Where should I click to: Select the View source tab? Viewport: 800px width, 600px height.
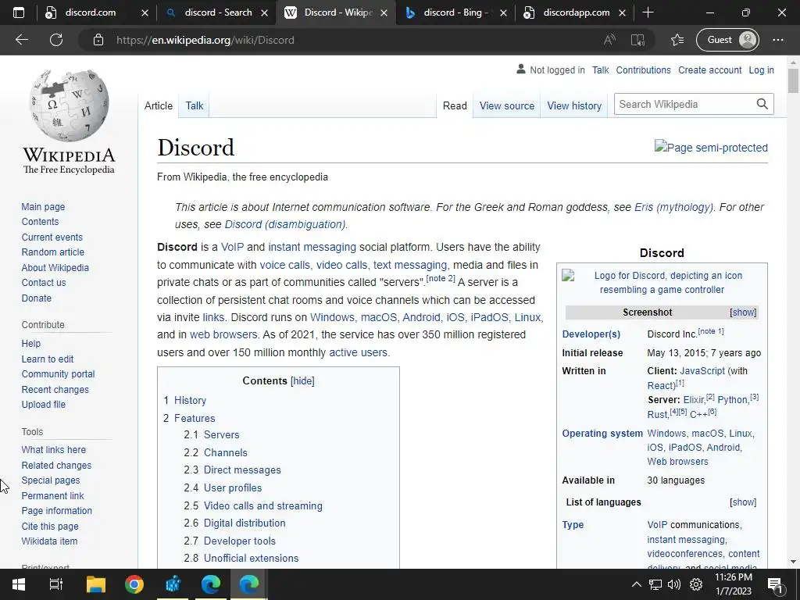(506, 105)
